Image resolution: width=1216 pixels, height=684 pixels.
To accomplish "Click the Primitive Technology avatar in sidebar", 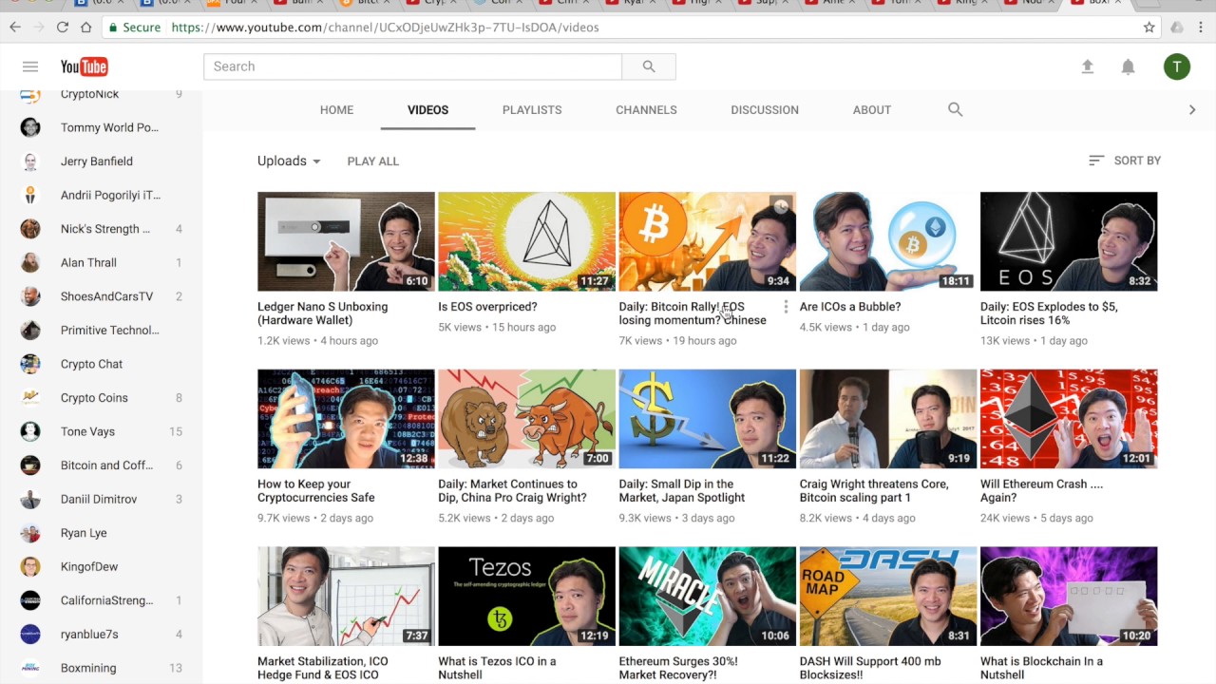I will click(30, 331).
